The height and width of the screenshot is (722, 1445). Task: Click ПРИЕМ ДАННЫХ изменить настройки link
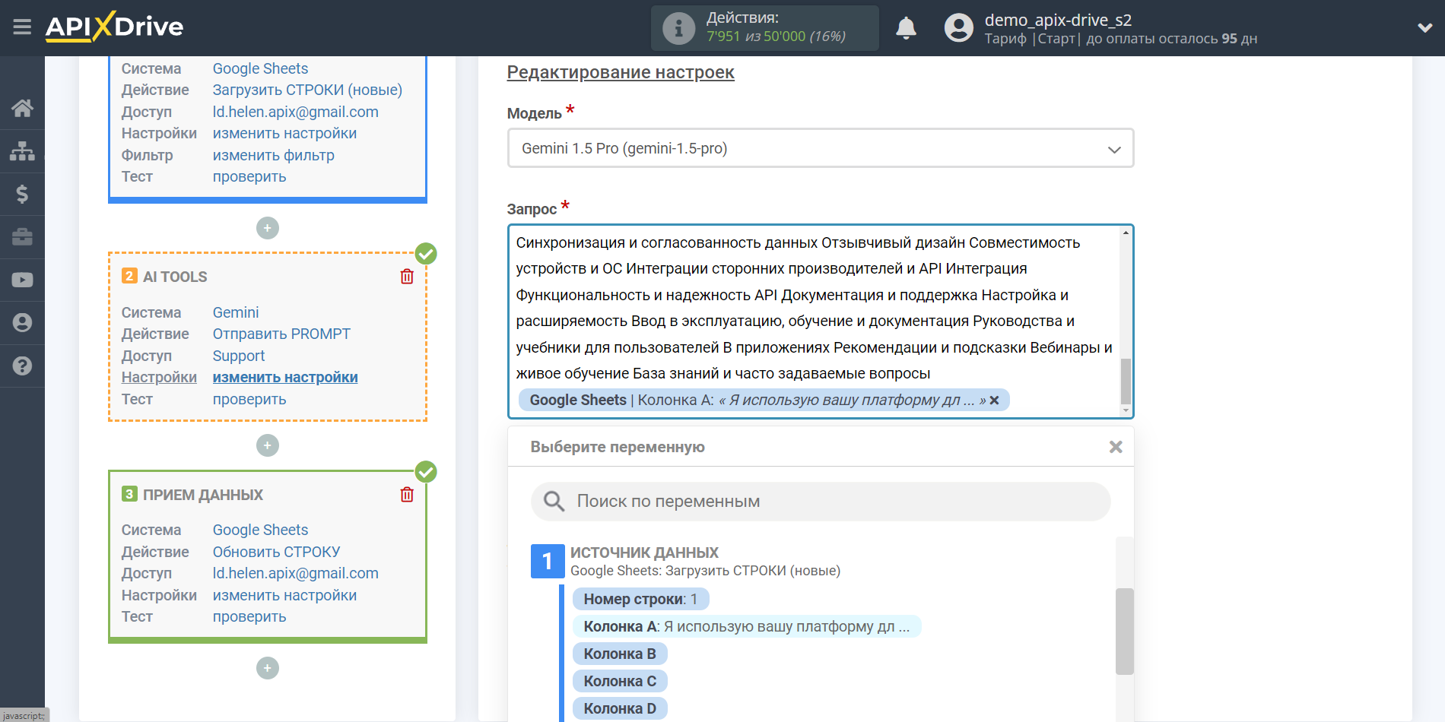point(284,595)
